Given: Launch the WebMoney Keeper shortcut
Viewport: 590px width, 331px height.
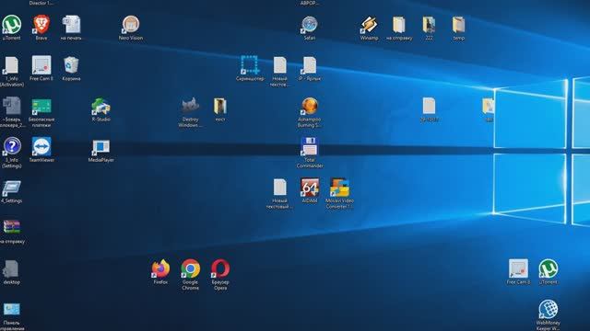Looking at the screenshot, I should tap(549, 309).
